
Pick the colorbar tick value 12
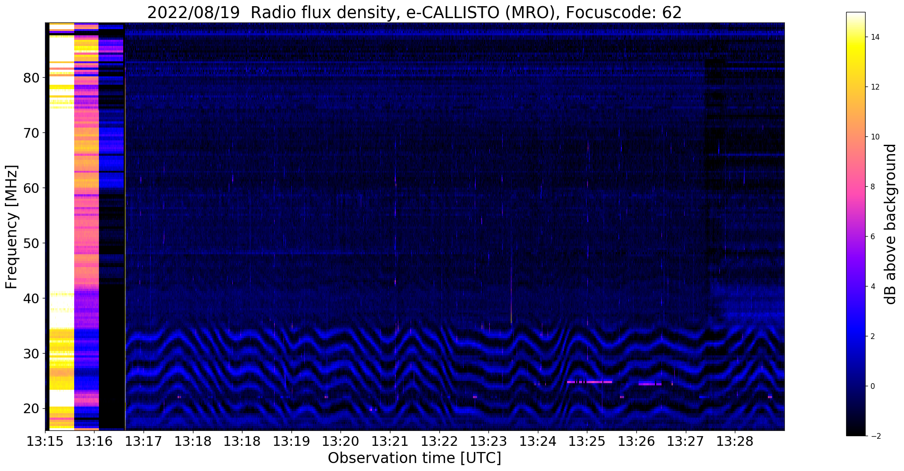874,87
